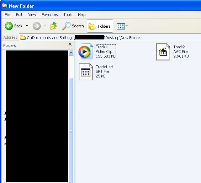Open the Help menu

point(82,15)
